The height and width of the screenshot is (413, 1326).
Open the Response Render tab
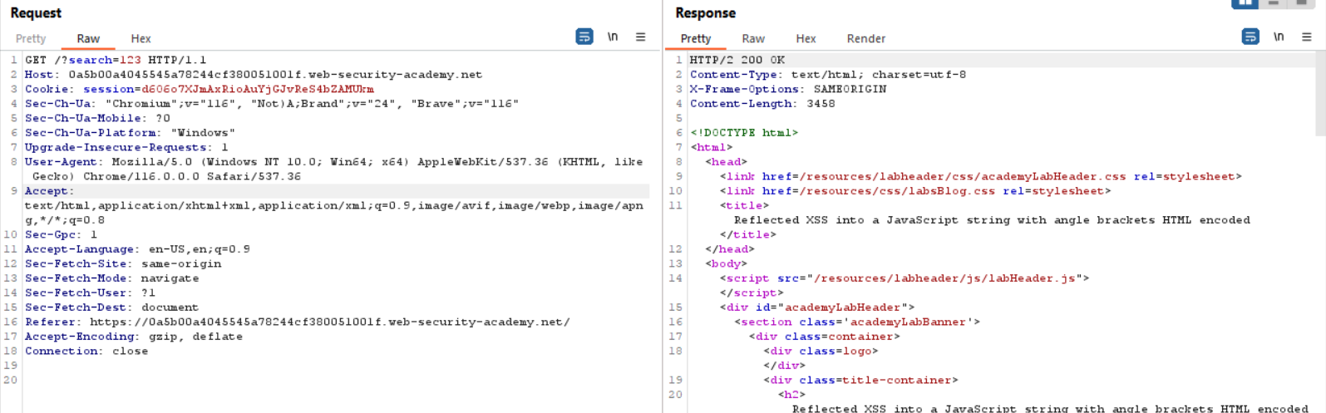[x=865, y=38]
